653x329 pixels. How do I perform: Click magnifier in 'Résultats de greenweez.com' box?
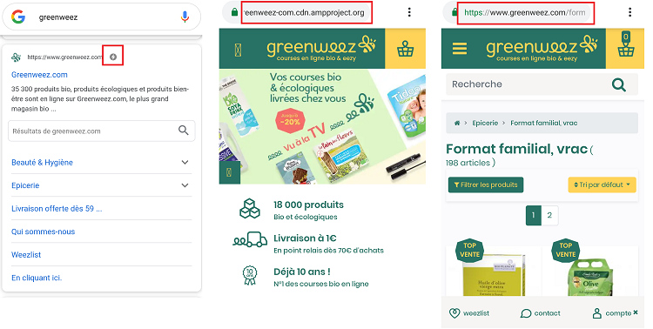(184, 131)
